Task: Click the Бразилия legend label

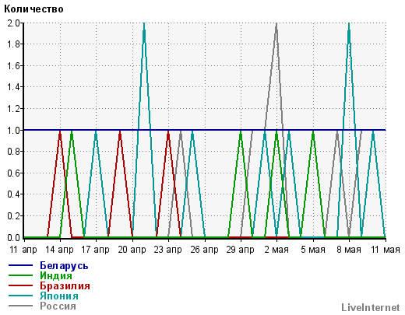Action: (x=65, y=285)
